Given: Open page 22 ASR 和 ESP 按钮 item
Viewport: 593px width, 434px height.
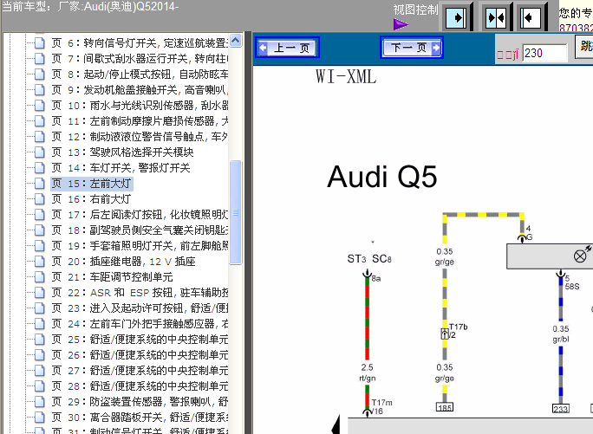Looking at the screenshot, I should (x=140, y=293).
